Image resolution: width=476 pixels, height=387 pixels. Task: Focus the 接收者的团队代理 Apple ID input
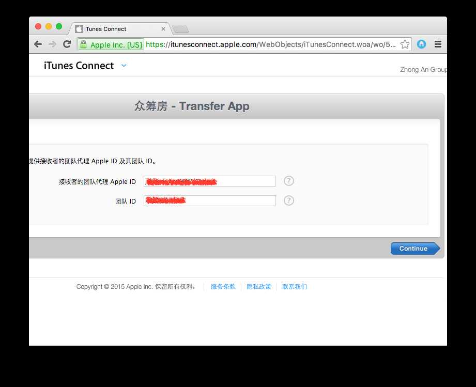[x=210, y=181]
